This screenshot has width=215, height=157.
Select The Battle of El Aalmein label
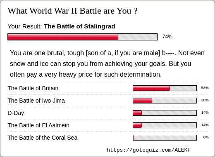tap(38, 125)
